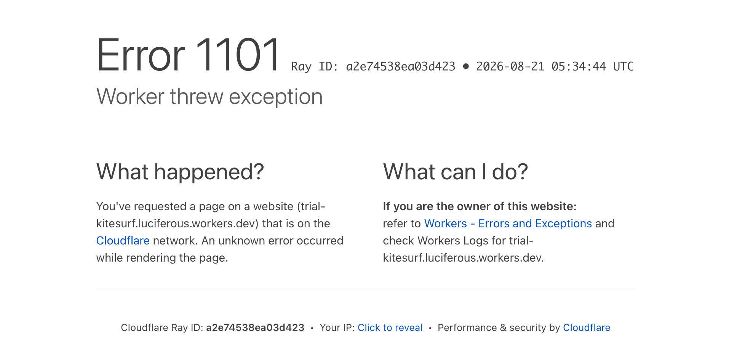Click the What happened? heading
Screen dimensions: 729x345
point(180,172)
